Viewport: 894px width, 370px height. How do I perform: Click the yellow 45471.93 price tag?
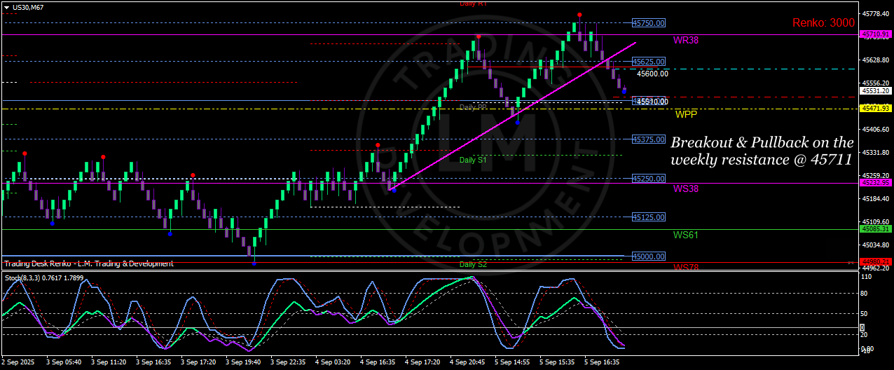click(x=876, y=109)
